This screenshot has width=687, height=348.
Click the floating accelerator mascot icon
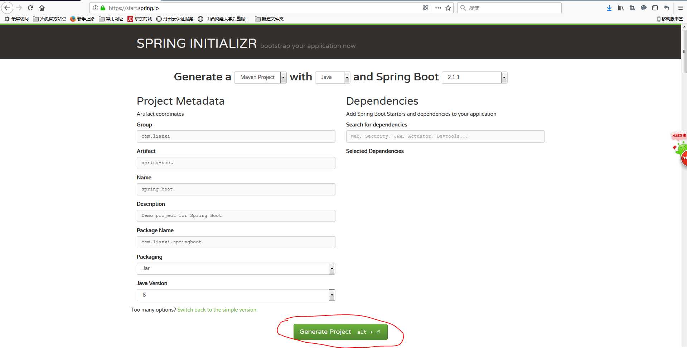point(681,148)
